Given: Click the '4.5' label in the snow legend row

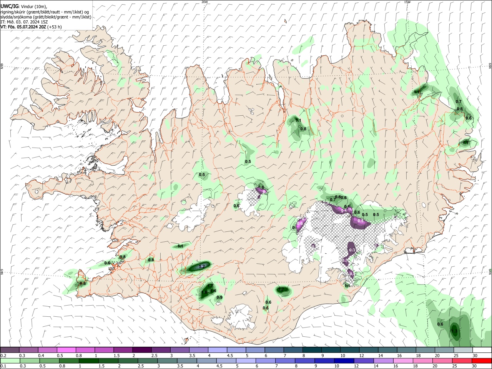Looking at the screenshot, I should (230, 356).
